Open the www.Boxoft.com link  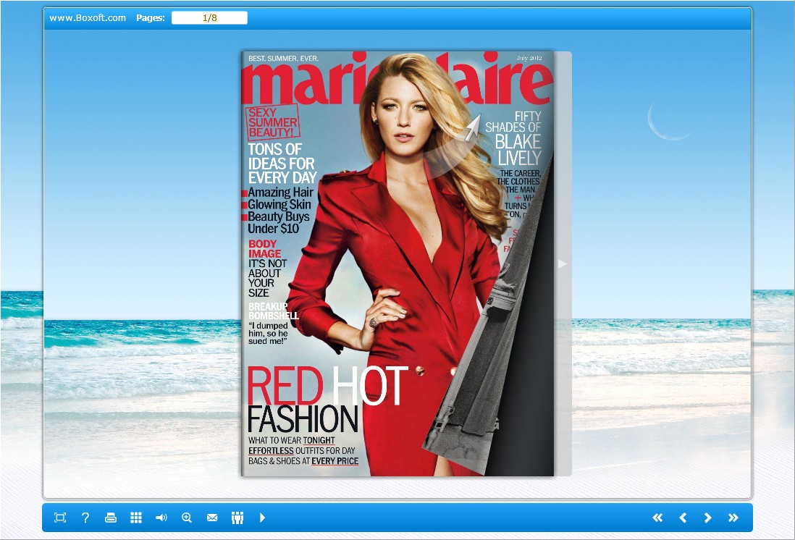pyautogui.click(x=87, y=18)
